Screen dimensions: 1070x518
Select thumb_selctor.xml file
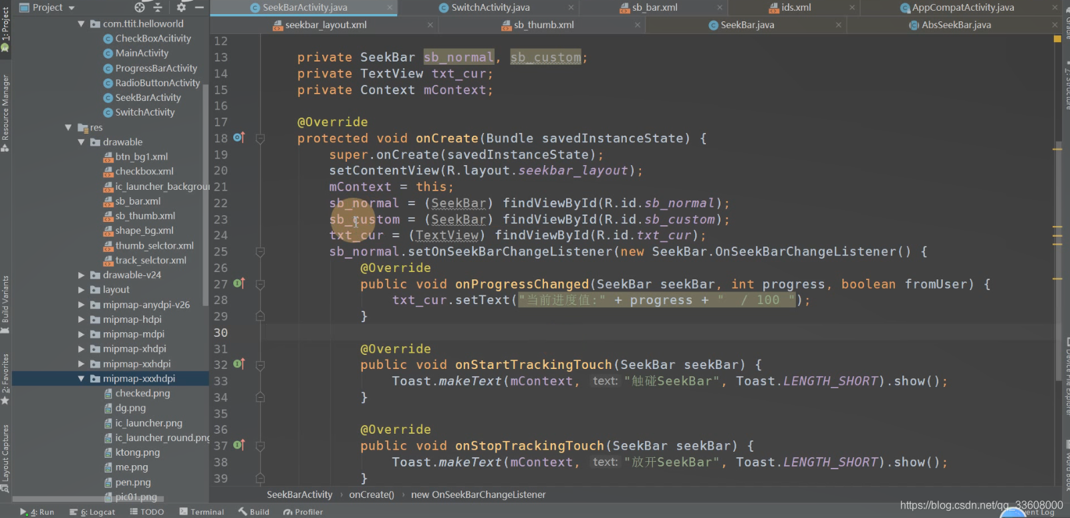coord(154,245)
